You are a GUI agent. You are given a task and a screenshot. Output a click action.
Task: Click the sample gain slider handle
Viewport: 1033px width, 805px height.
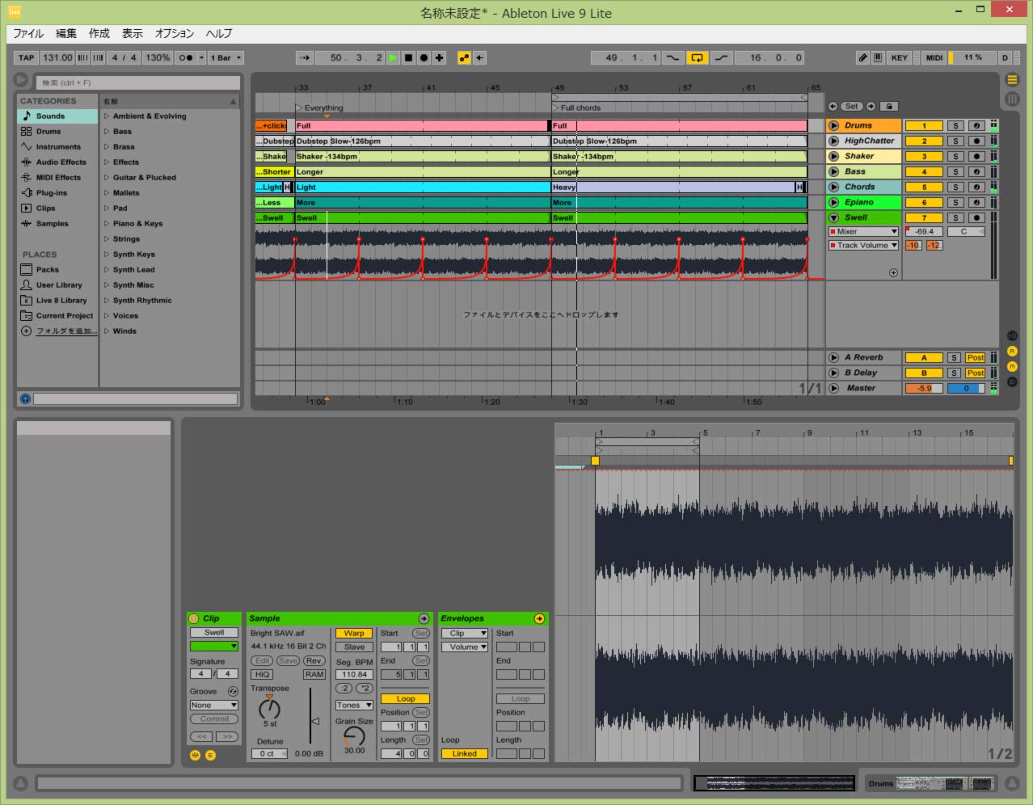pos(315,721)
